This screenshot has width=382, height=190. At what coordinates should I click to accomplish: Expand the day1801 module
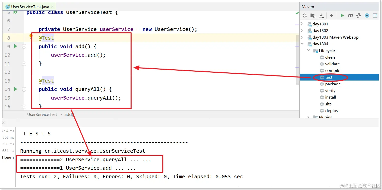click(302, 24)
